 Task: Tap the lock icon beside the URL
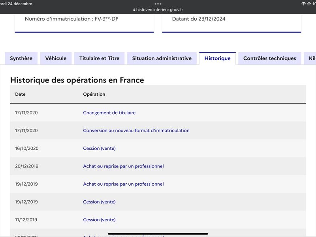[134, 10]
